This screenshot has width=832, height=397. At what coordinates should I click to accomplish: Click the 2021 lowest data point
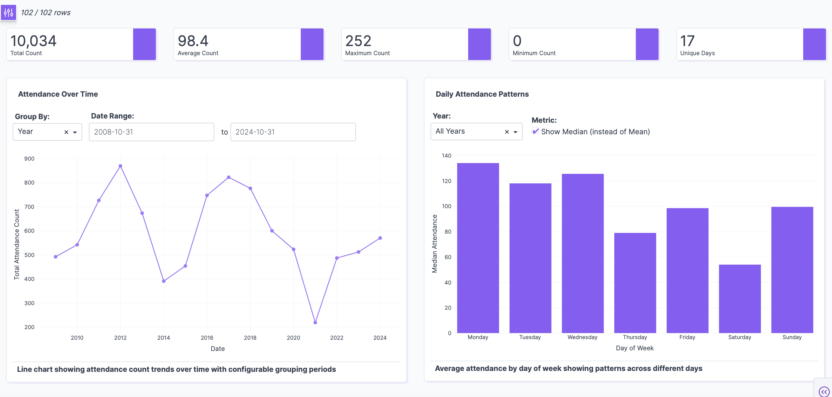coord(315,322)
